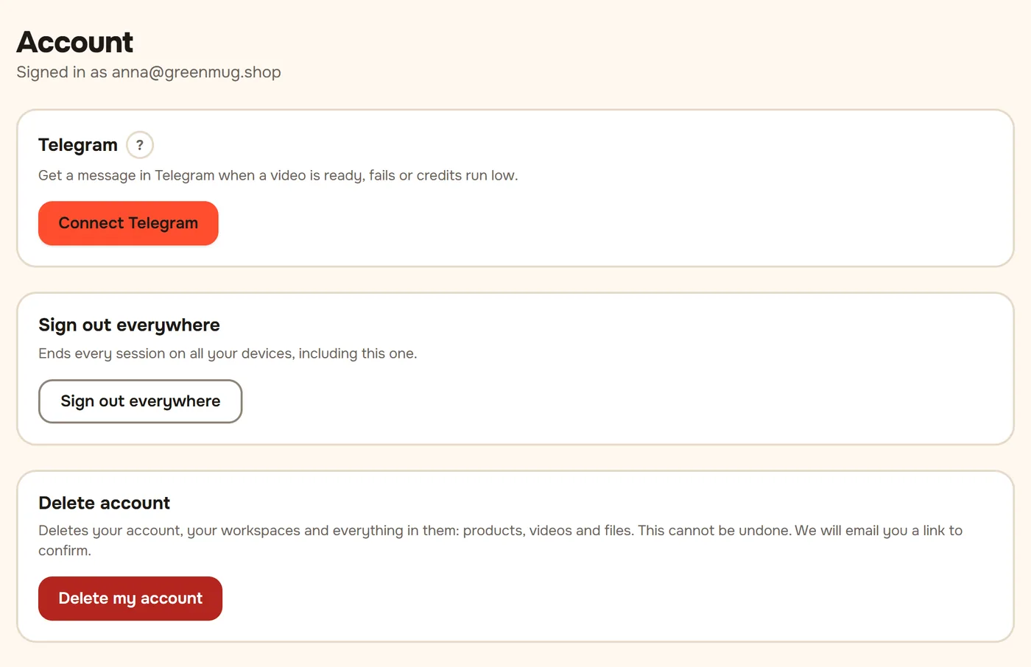
Task: Click the Sign out everywhere section heading
Action: [129, 325]
